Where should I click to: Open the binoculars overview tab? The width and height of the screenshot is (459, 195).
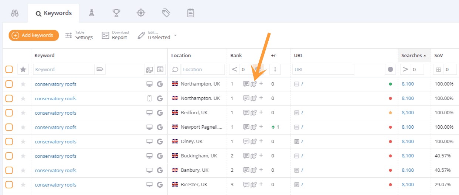(x=15, y=13)
